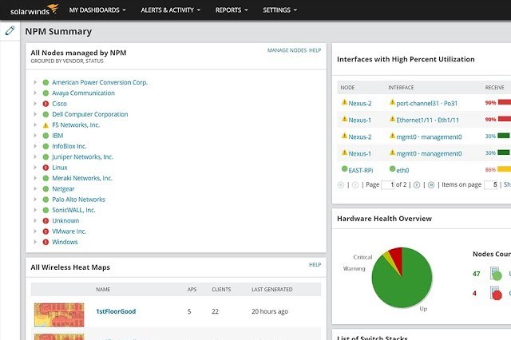Go to previous page icon in pagination

355,185
